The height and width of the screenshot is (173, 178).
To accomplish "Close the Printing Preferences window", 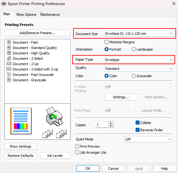I will pyautogui.click(x=174, y=3).
